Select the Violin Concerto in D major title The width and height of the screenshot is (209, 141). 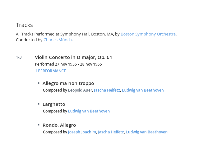pyautogui.click(x=73, y=57)
